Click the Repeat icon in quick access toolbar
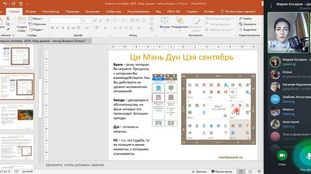The image size is (311, 174). click(14, 3)
